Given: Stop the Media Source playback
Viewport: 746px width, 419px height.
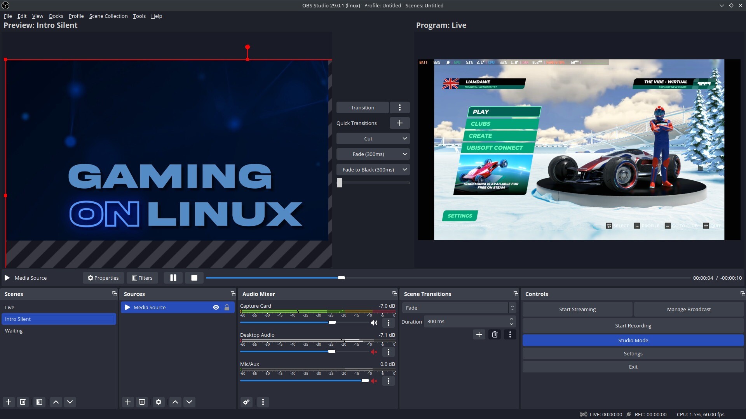Looking at the screenshot, I should pyautogui.click(x=194, y=278).
